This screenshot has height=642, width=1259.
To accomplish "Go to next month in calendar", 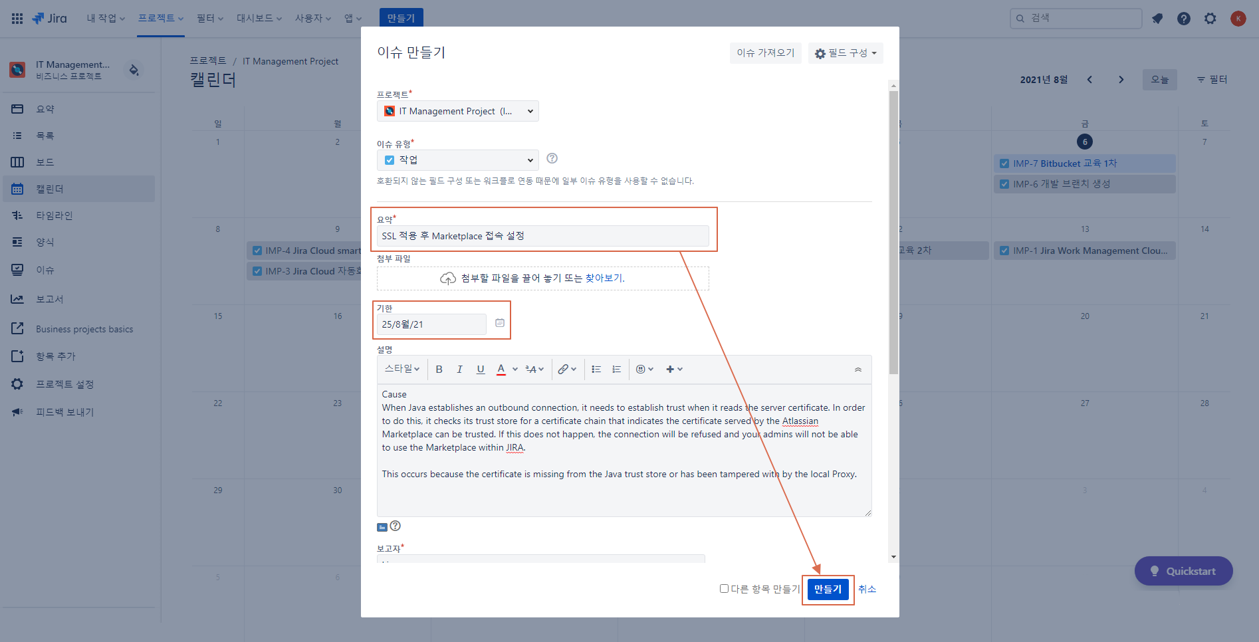I will pyautogui.click(x=1121, y=80).
